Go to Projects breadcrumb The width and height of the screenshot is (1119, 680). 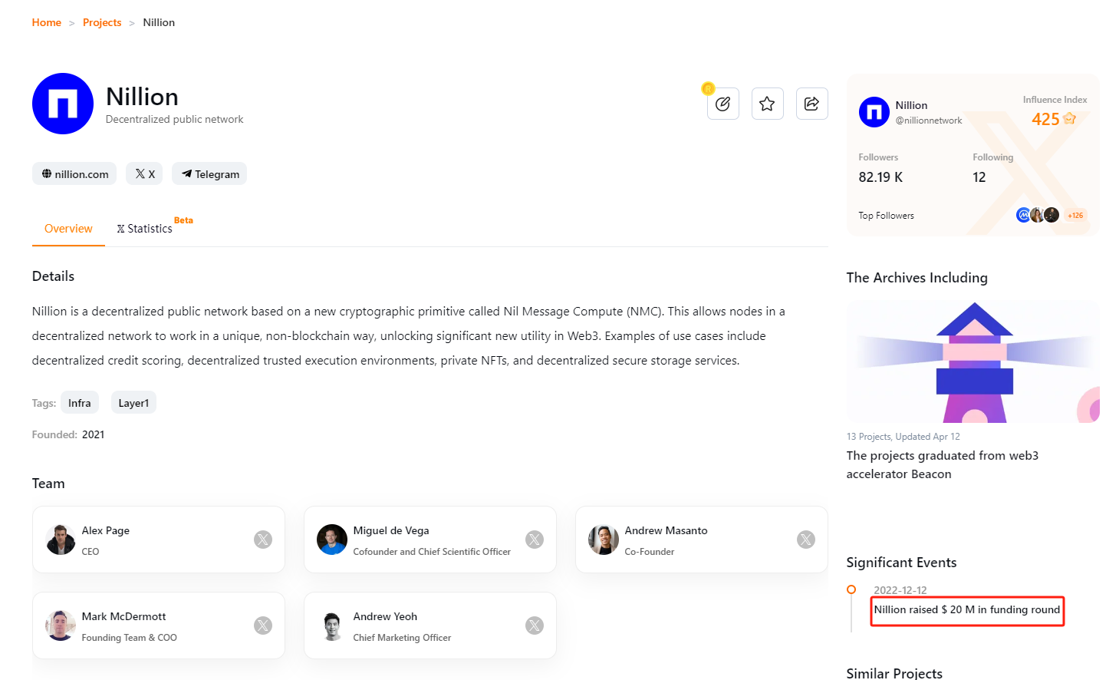pos(102,22)
